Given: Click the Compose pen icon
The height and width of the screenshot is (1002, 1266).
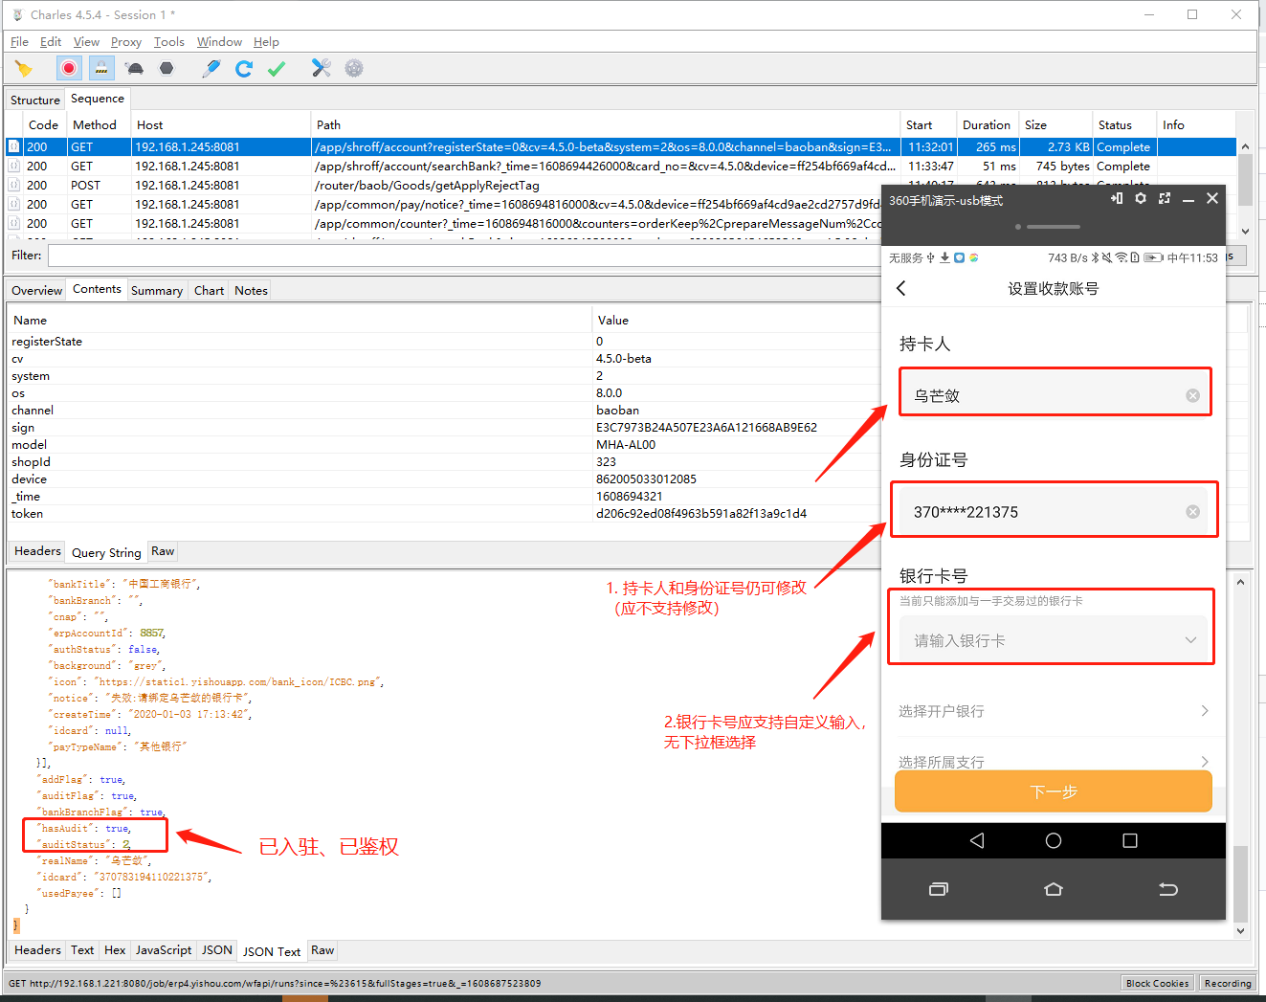Looking at the screenshot, I should click(x=211, y=68).
